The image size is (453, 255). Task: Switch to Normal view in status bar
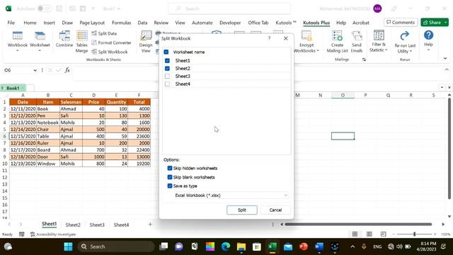click(x=355, y=234)
